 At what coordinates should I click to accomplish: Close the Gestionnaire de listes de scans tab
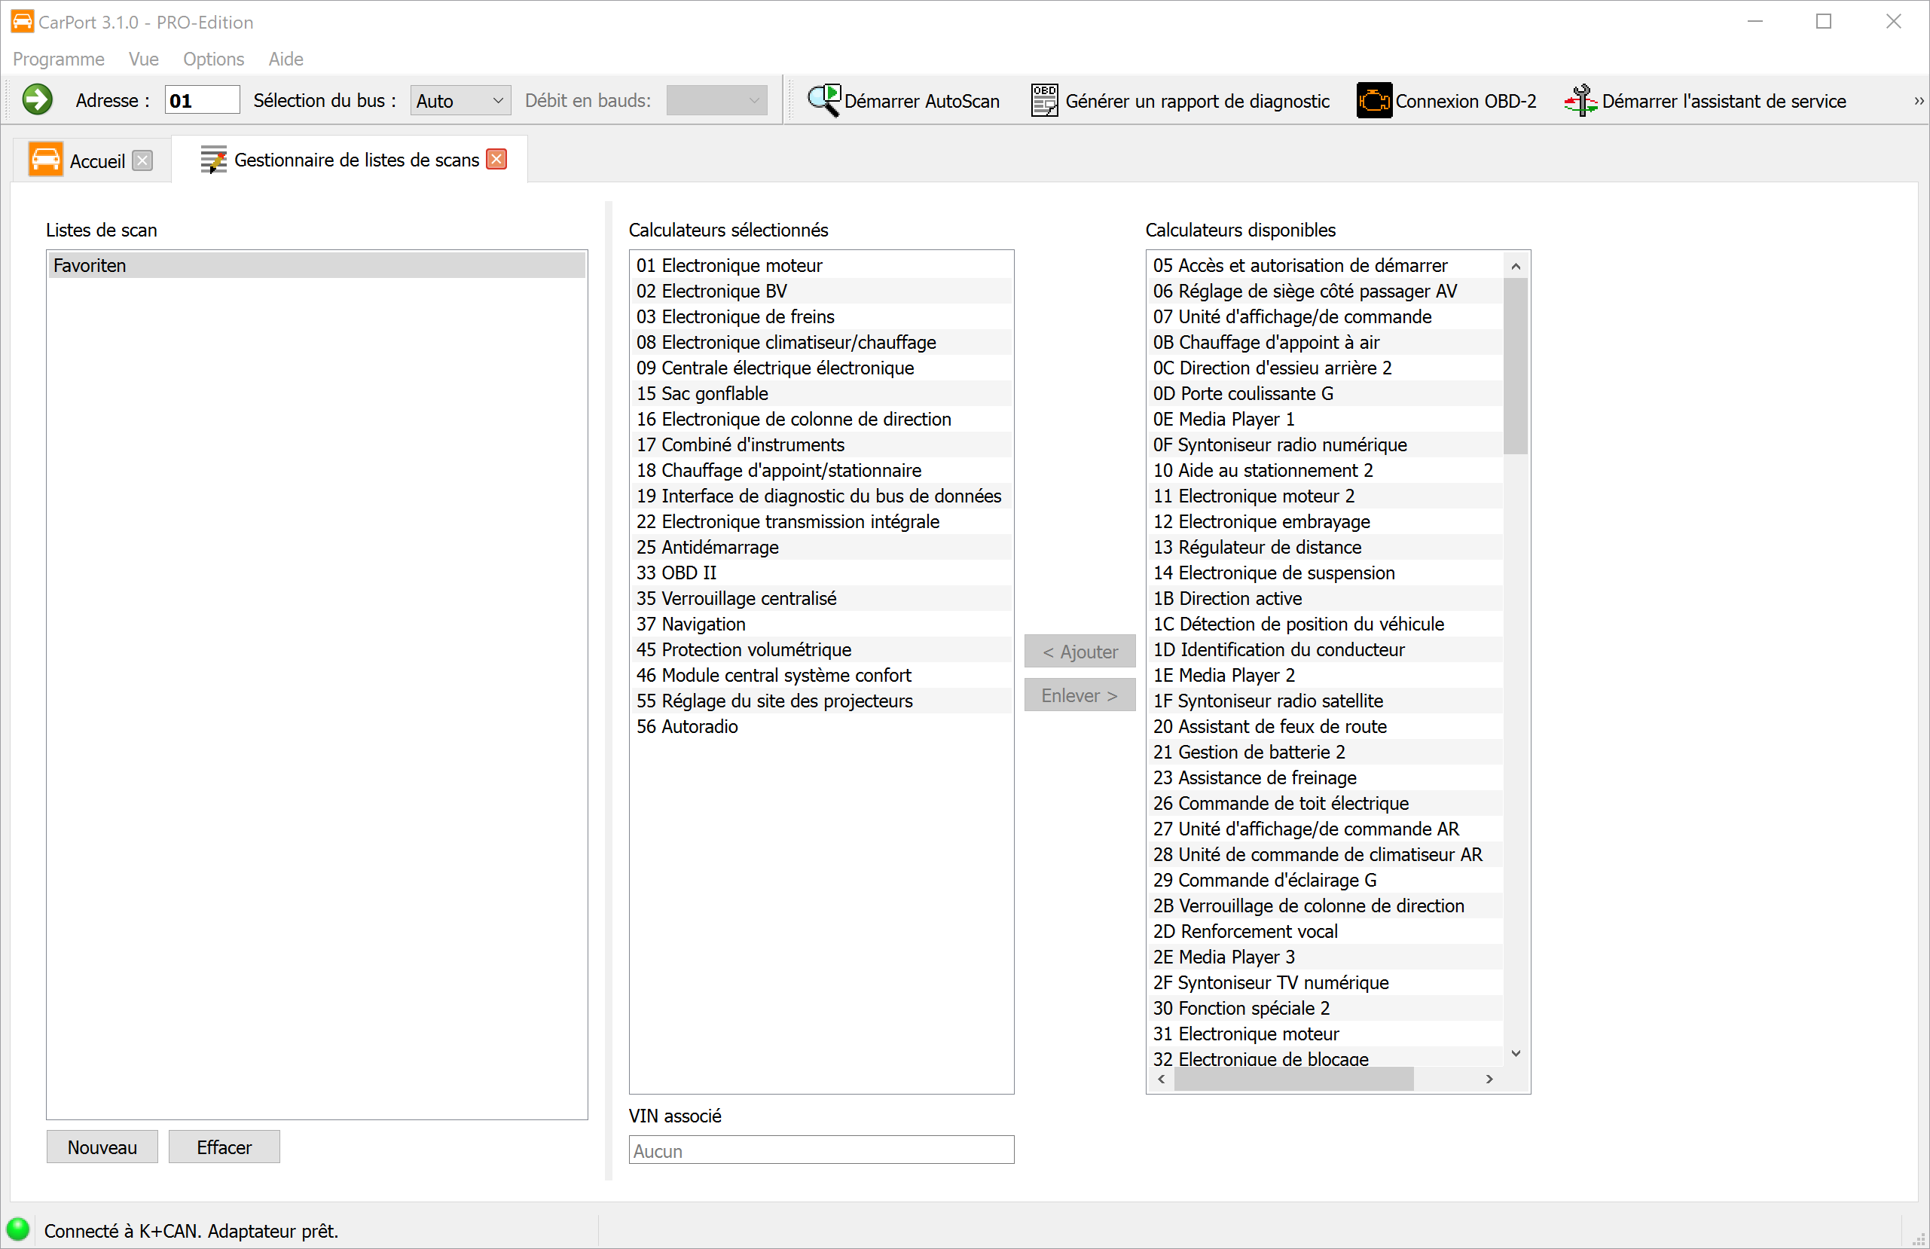click(496, 159)
